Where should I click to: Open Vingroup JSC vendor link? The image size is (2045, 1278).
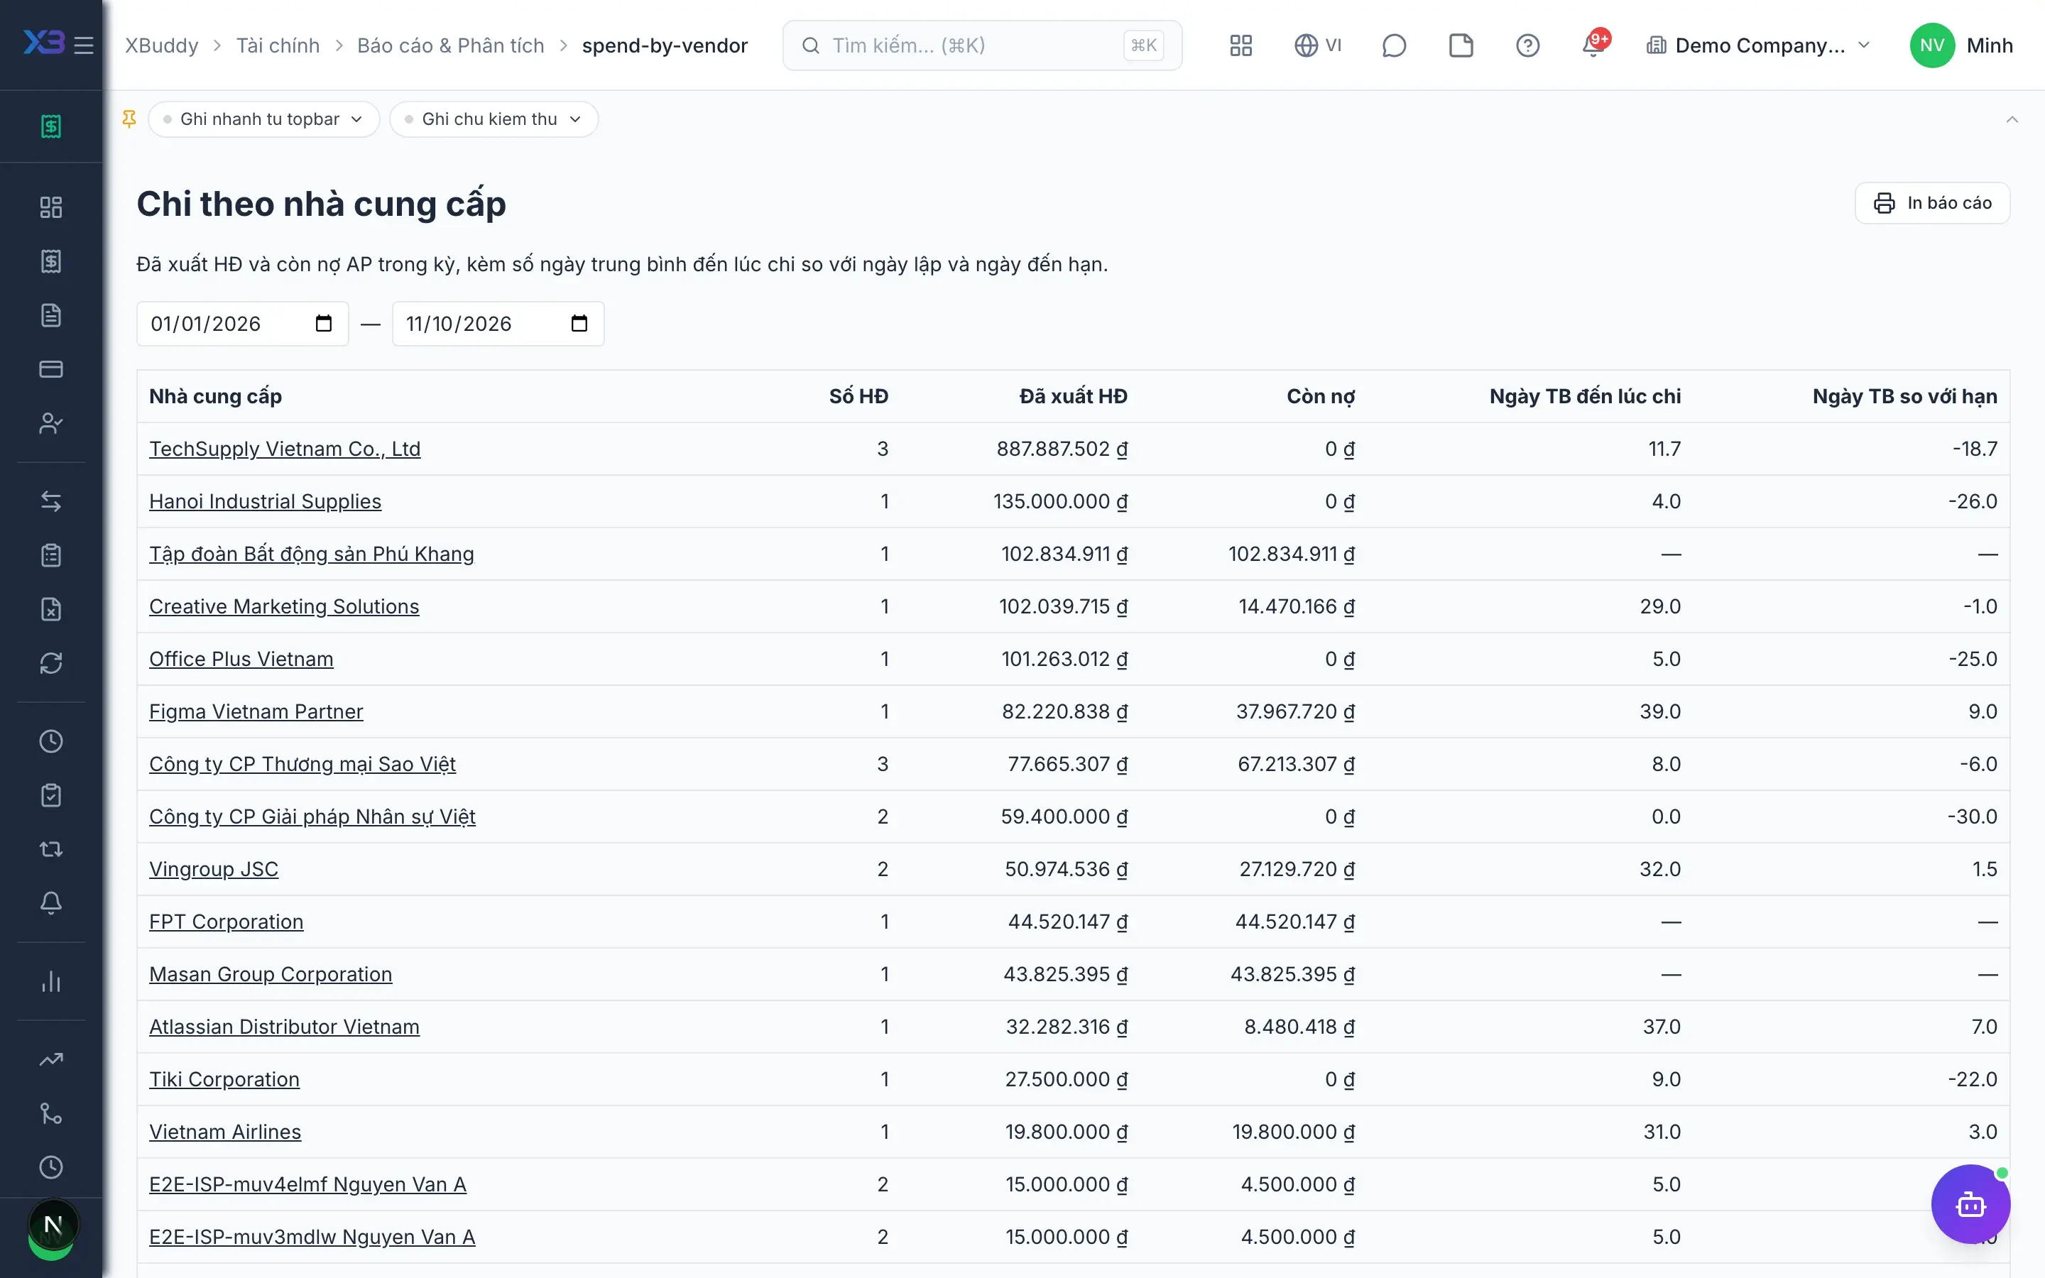pyautogui.click(x=214, y=869)
